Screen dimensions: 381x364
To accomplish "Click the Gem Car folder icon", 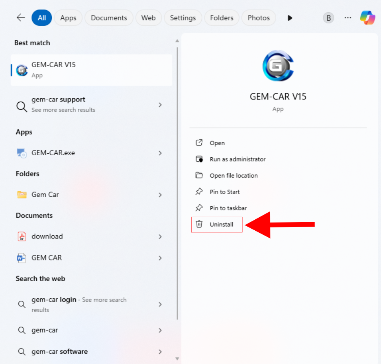I will click(22, 194).
